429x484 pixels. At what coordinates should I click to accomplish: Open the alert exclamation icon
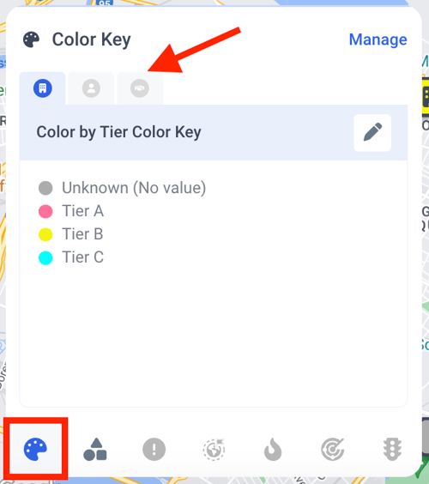[x=154, y=449]
